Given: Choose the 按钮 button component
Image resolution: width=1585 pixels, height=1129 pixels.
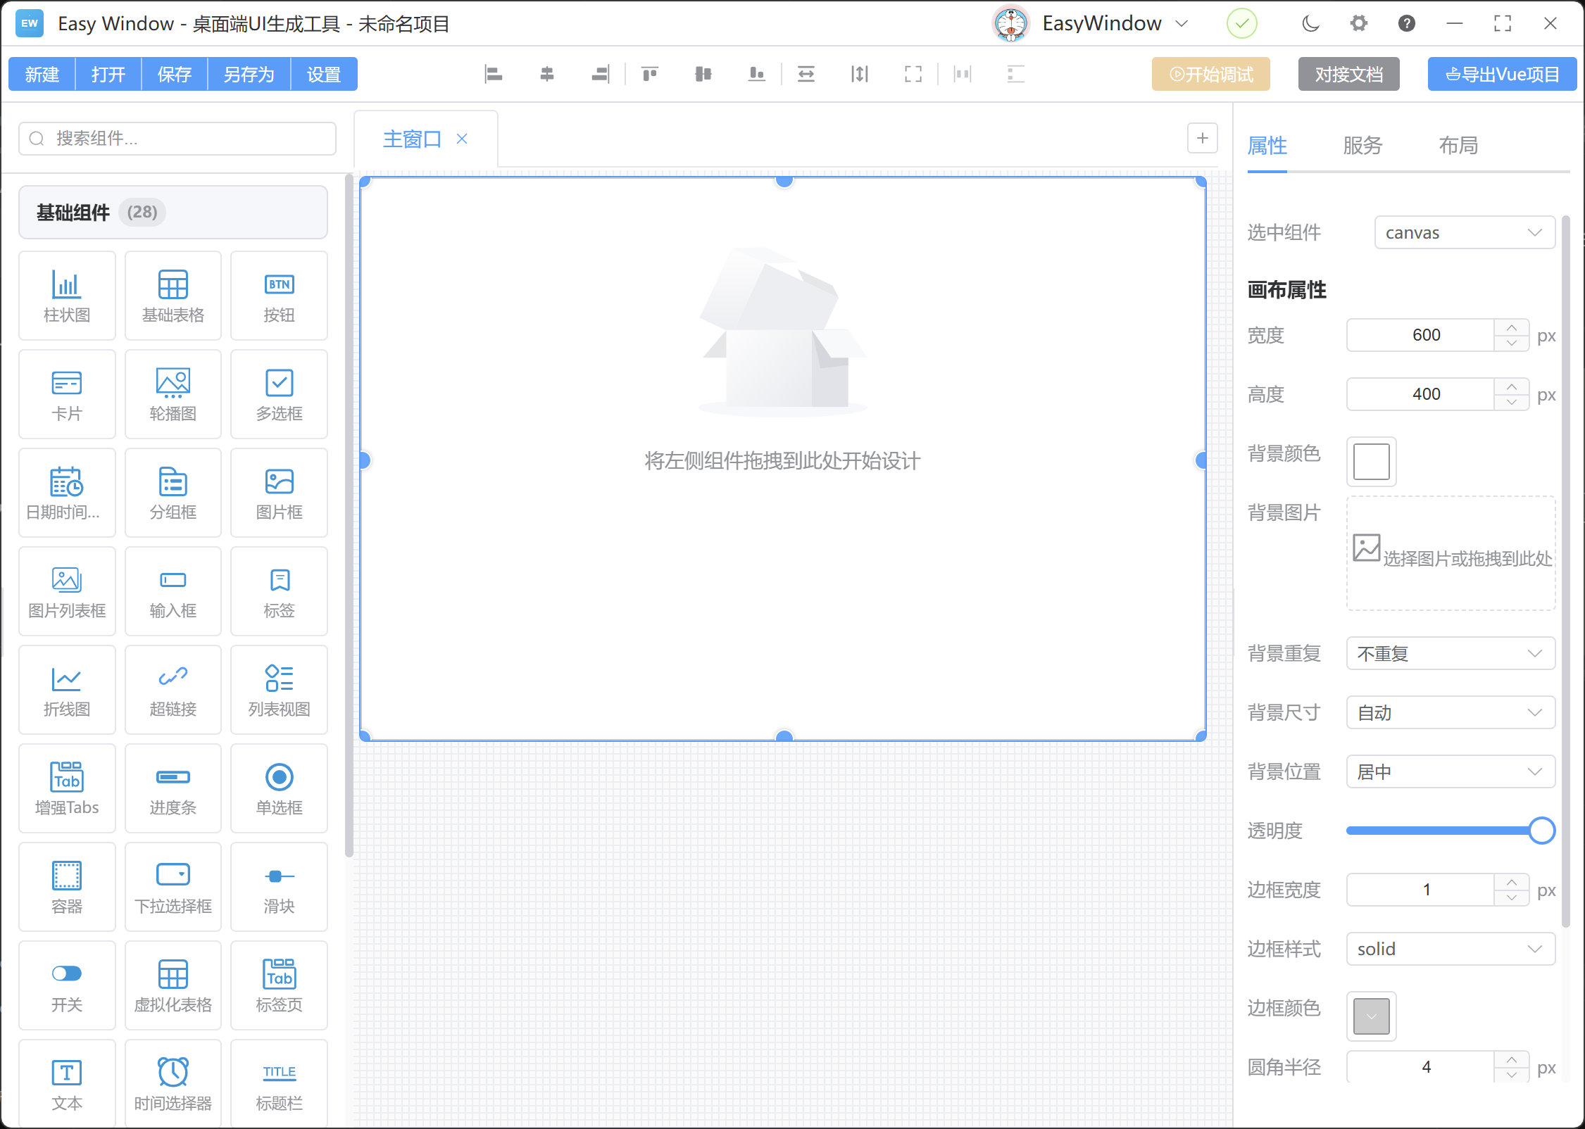Looking at the screenshot, I should pyautogui.click(x=279, y=296).
